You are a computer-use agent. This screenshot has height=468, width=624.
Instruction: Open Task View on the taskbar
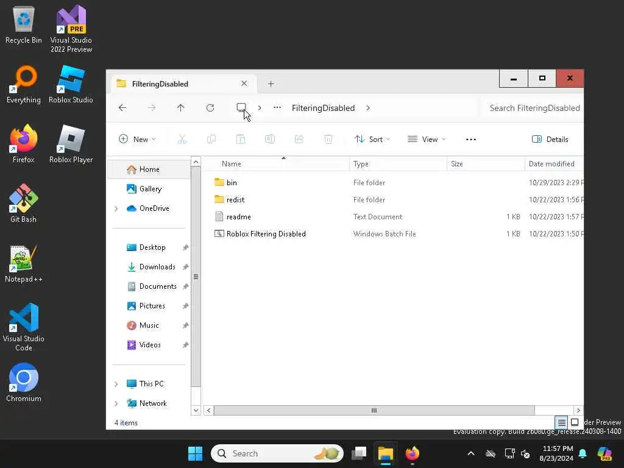click(359, 453)
